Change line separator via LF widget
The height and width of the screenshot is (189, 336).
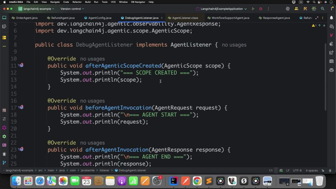(288, 170)
